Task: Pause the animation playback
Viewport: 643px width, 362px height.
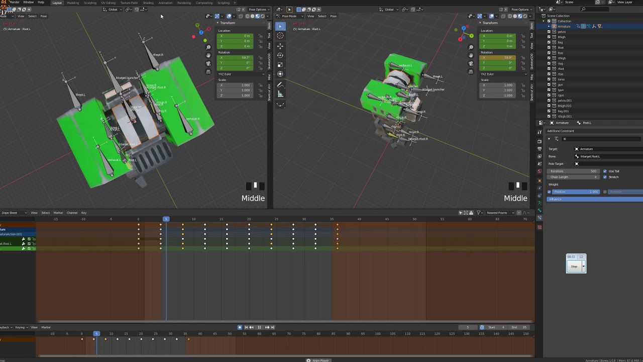Action: point(259,327)
